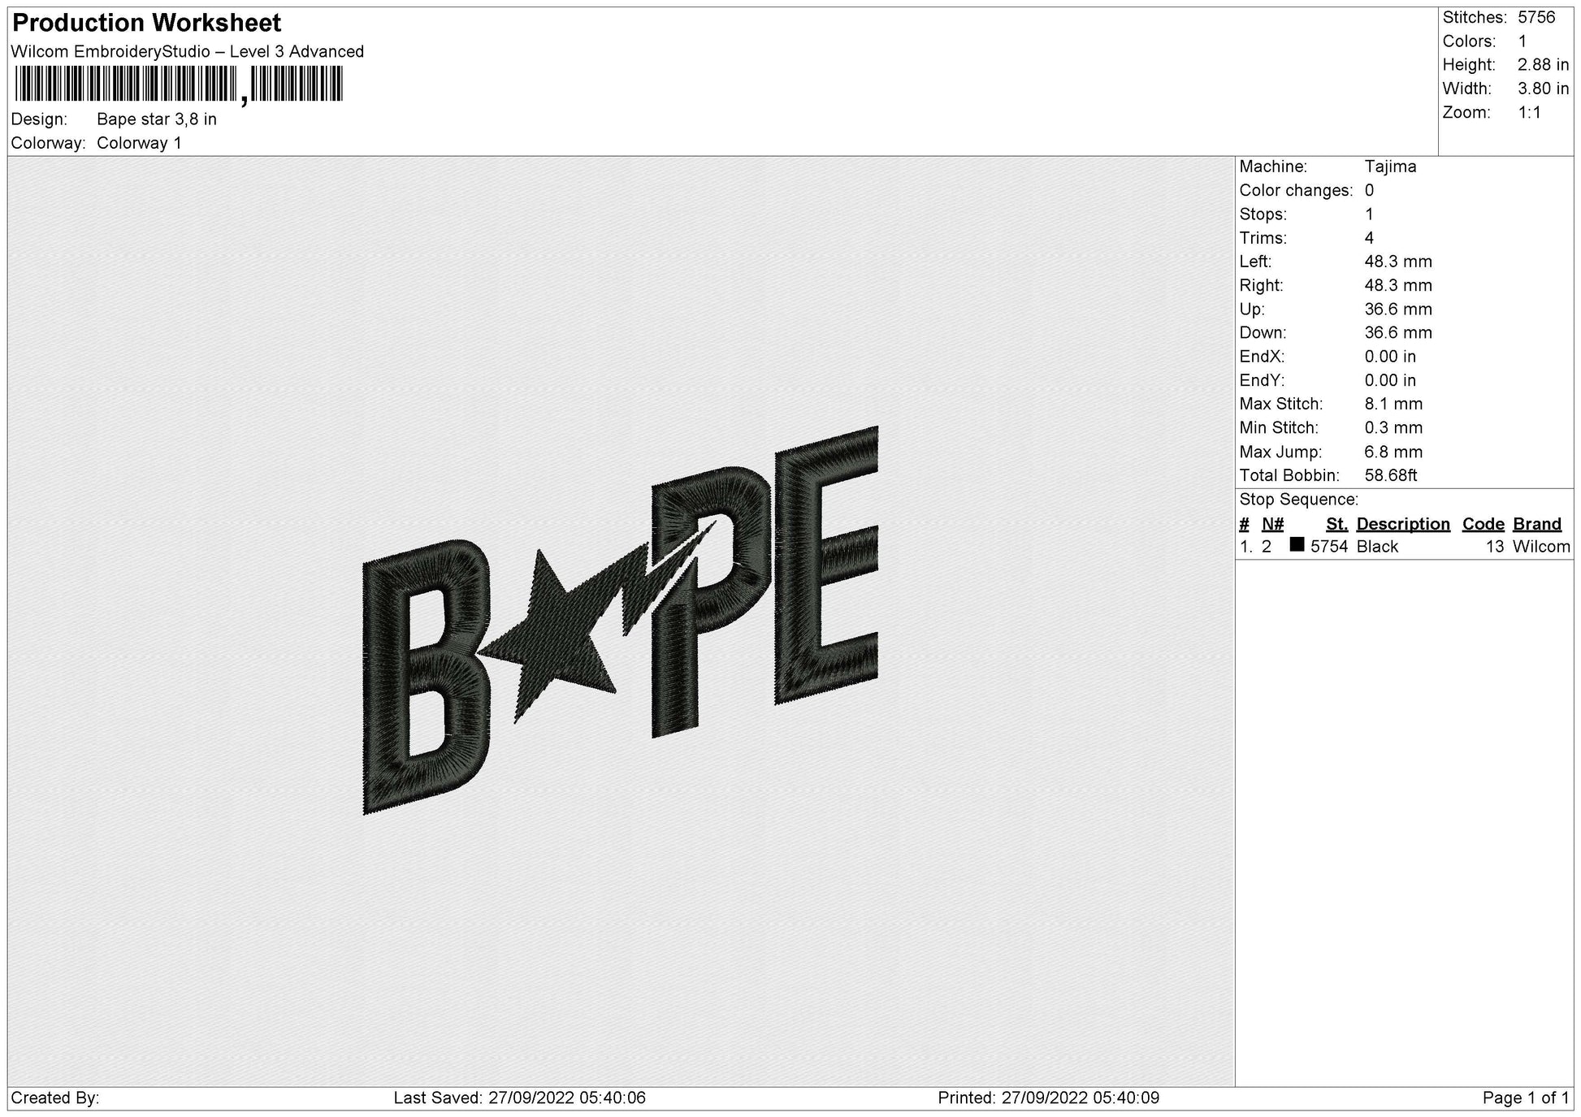Select the width value '3.80 in'
1581x1117 pixels.
[1544, 89]
